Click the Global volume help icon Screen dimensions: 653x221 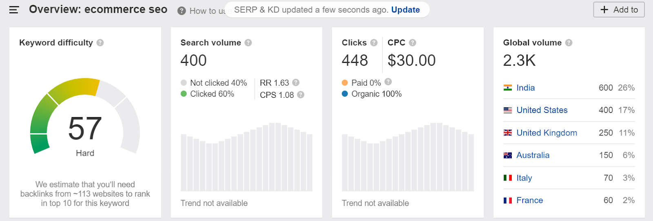point(569,42)
